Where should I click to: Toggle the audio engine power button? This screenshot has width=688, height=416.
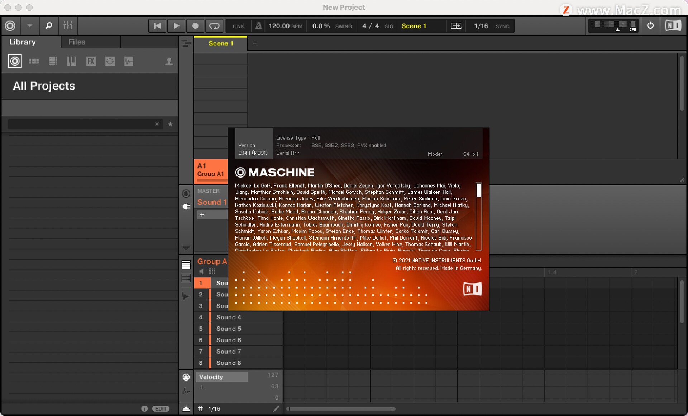[x=650, y=26]
